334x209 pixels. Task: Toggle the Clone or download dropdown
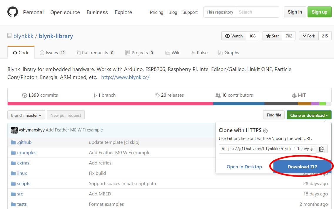[309, 115]
